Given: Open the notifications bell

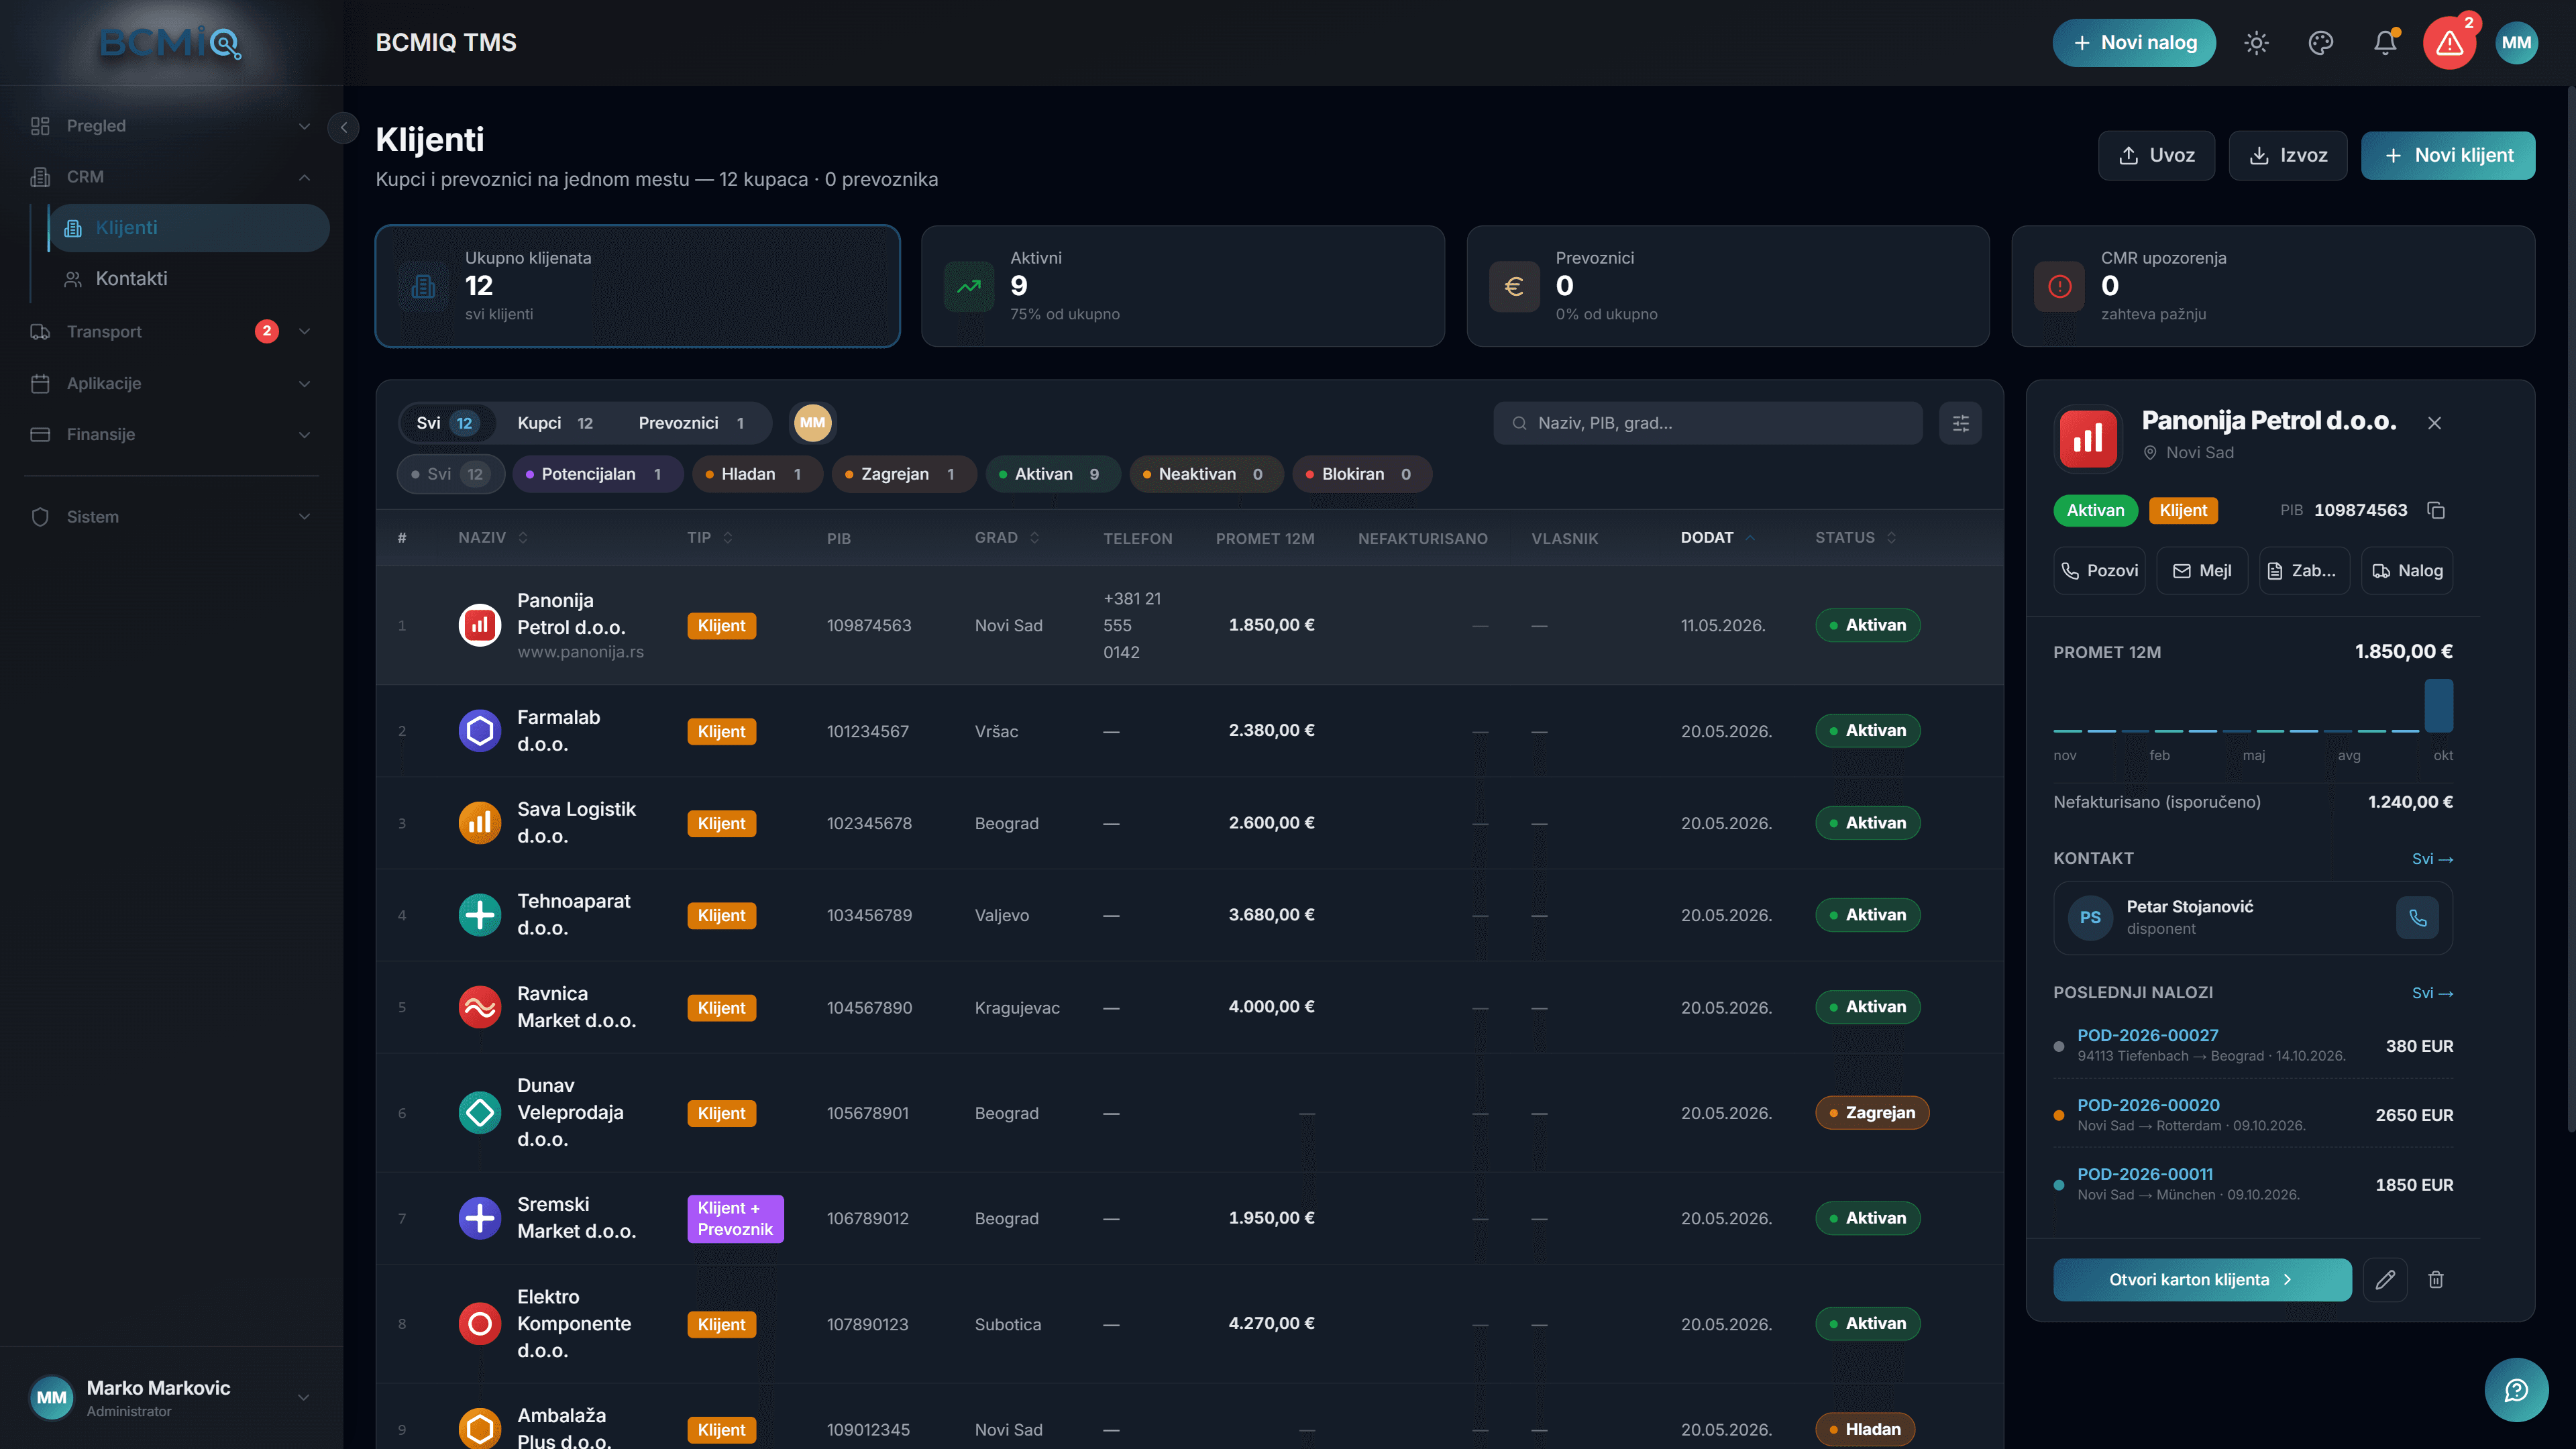Looking at the screenshot, I should click(2385, 43).
